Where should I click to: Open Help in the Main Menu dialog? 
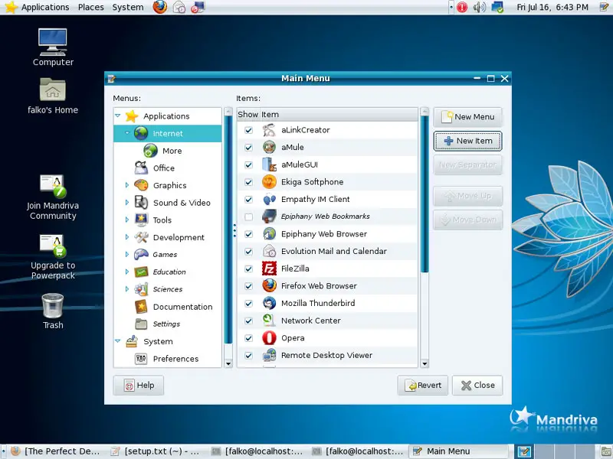point(139,386)
